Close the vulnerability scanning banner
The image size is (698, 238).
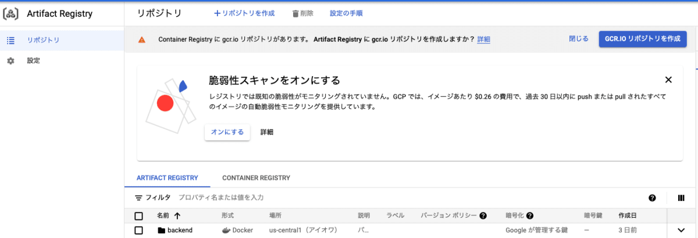coord(668,80)
